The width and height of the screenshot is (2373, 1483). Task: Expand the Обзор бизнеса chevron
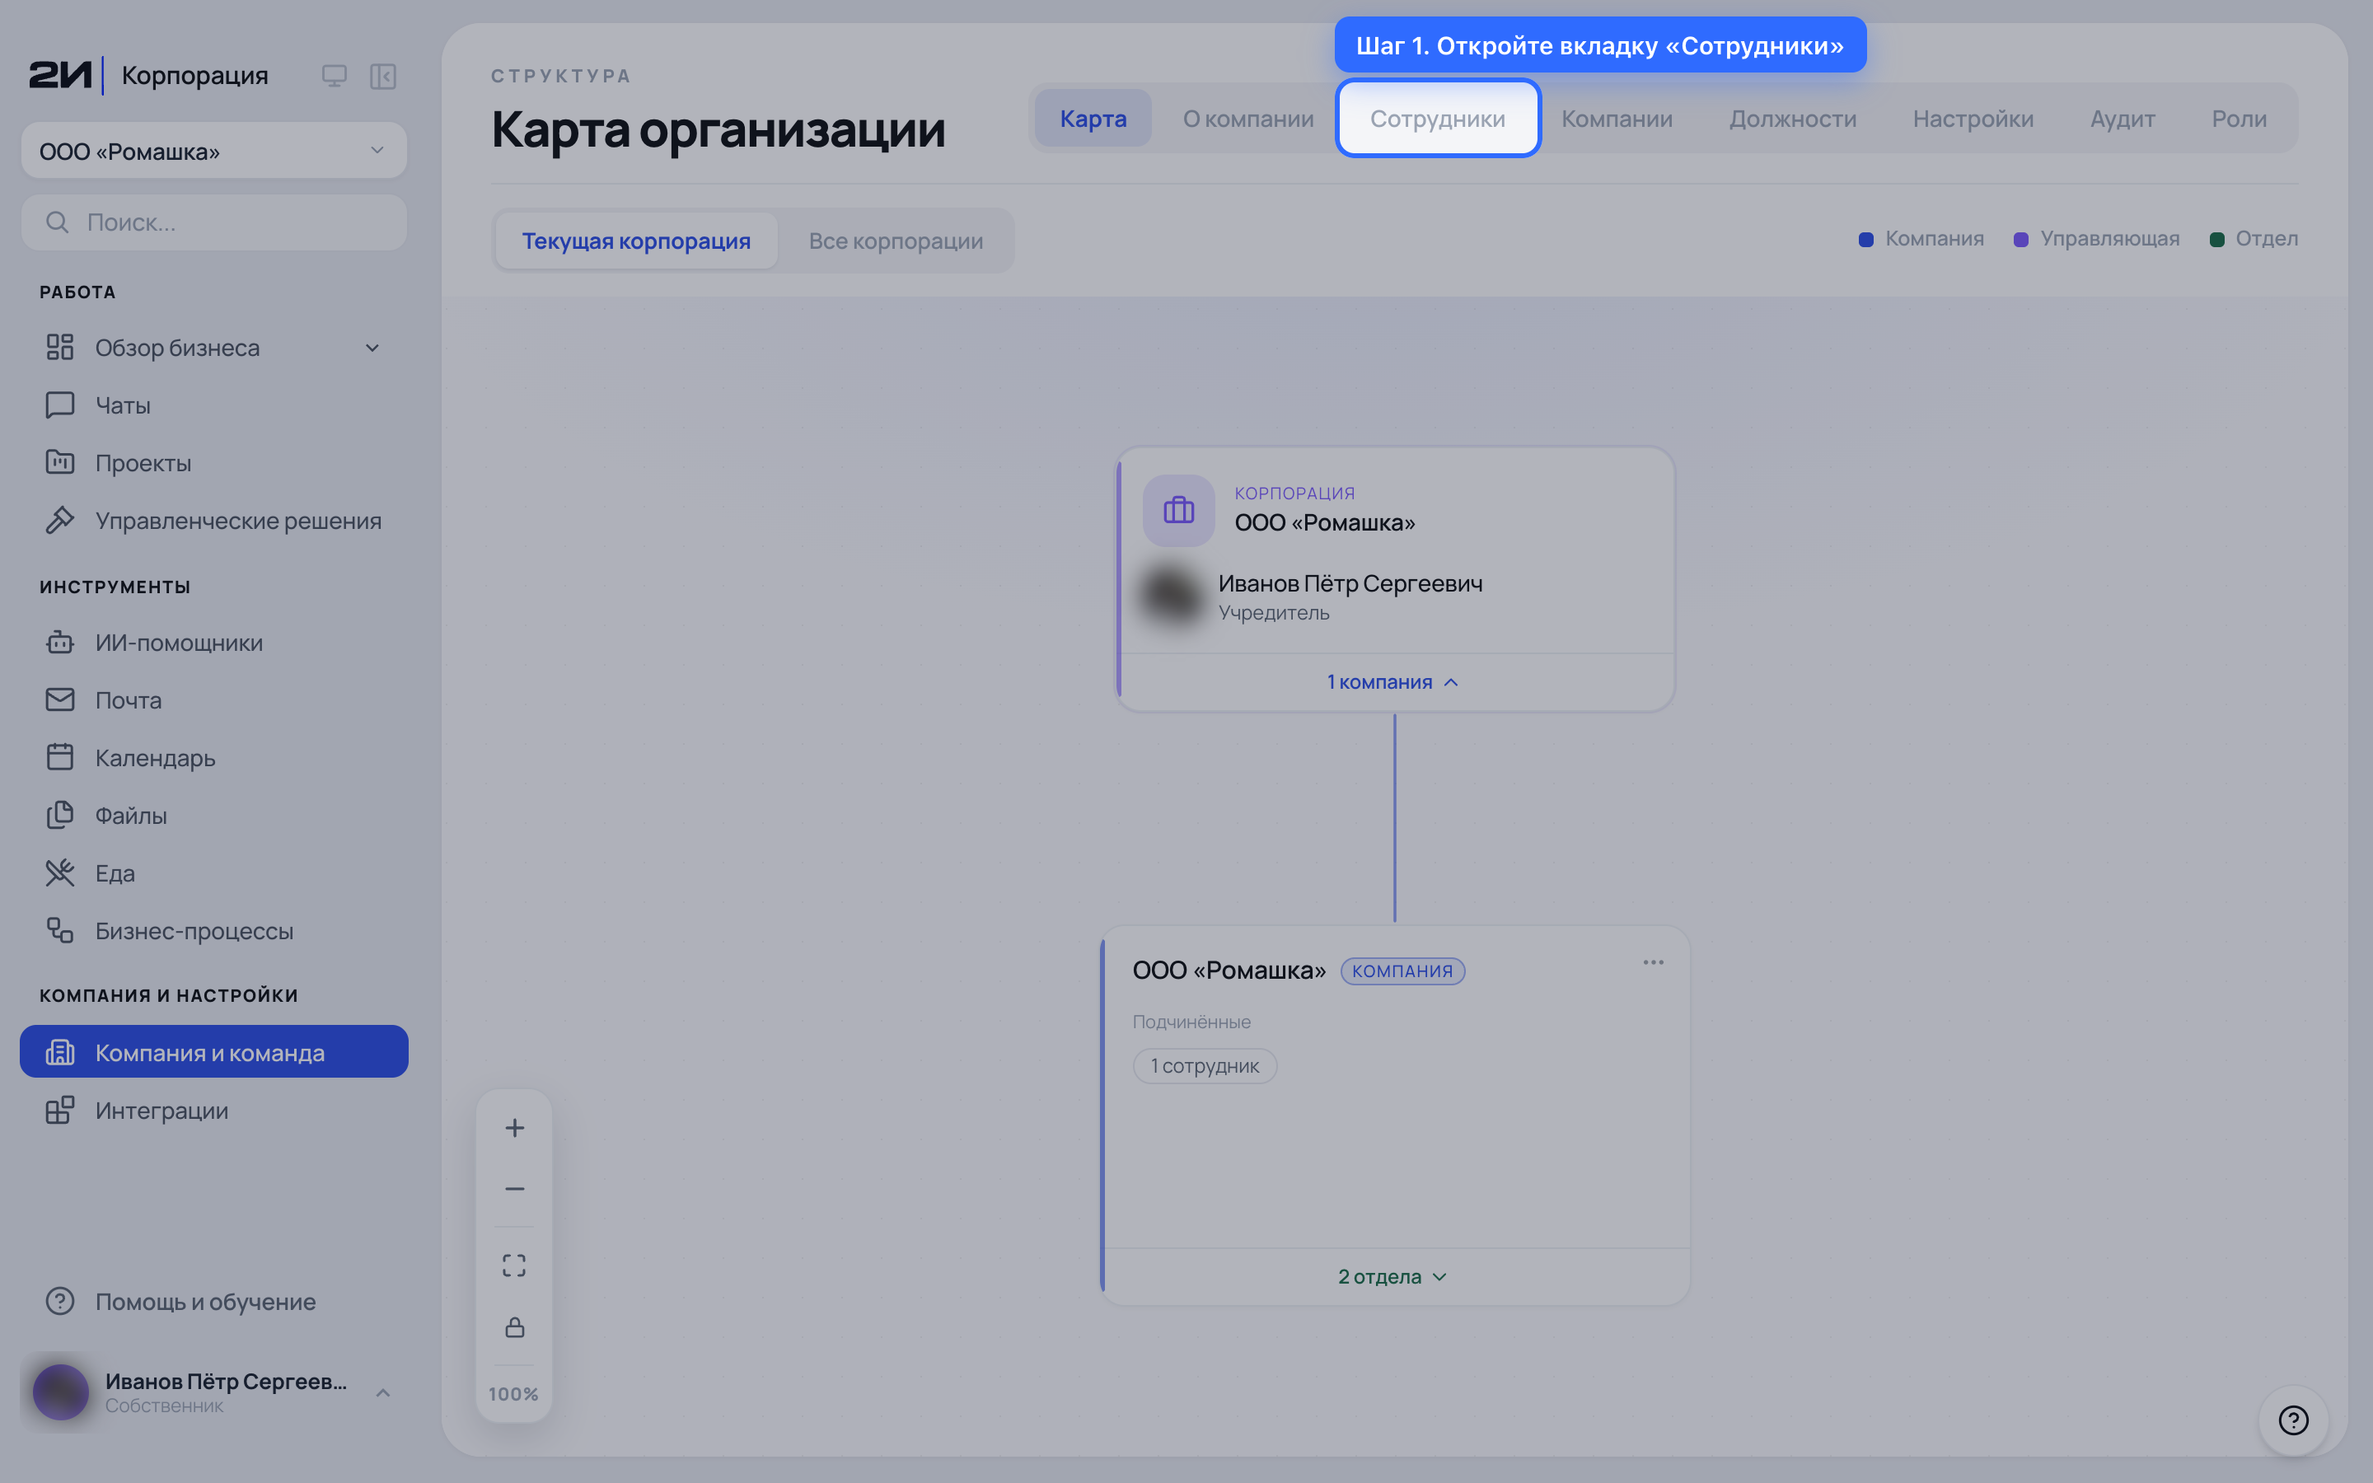pyautogui.click(x=372, y=349)
